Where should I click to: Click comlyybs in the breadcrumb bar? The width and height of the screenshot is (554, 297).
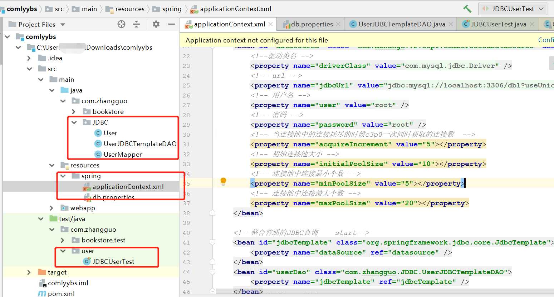pyautogui.click(x=22, y=9)
